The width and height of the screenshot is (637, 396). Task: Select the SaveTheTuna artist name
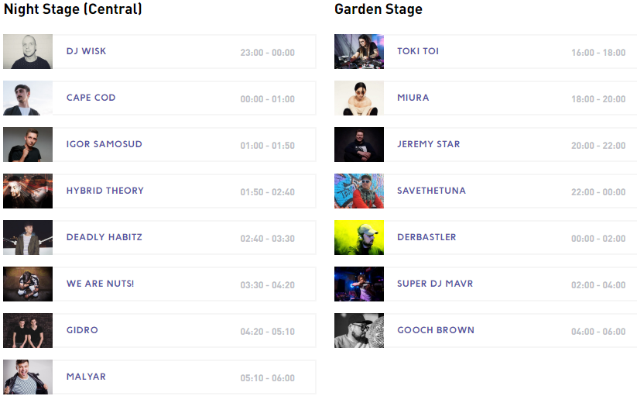coord(431,191)
